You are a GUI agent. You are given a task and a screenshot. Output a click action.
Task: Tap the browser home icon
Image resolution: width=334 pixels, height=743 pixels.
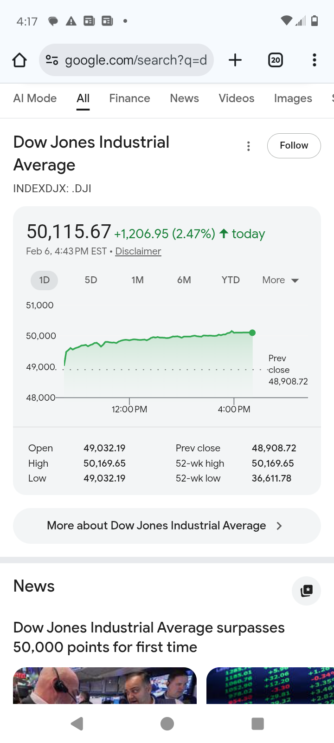(x=19, y=60)
